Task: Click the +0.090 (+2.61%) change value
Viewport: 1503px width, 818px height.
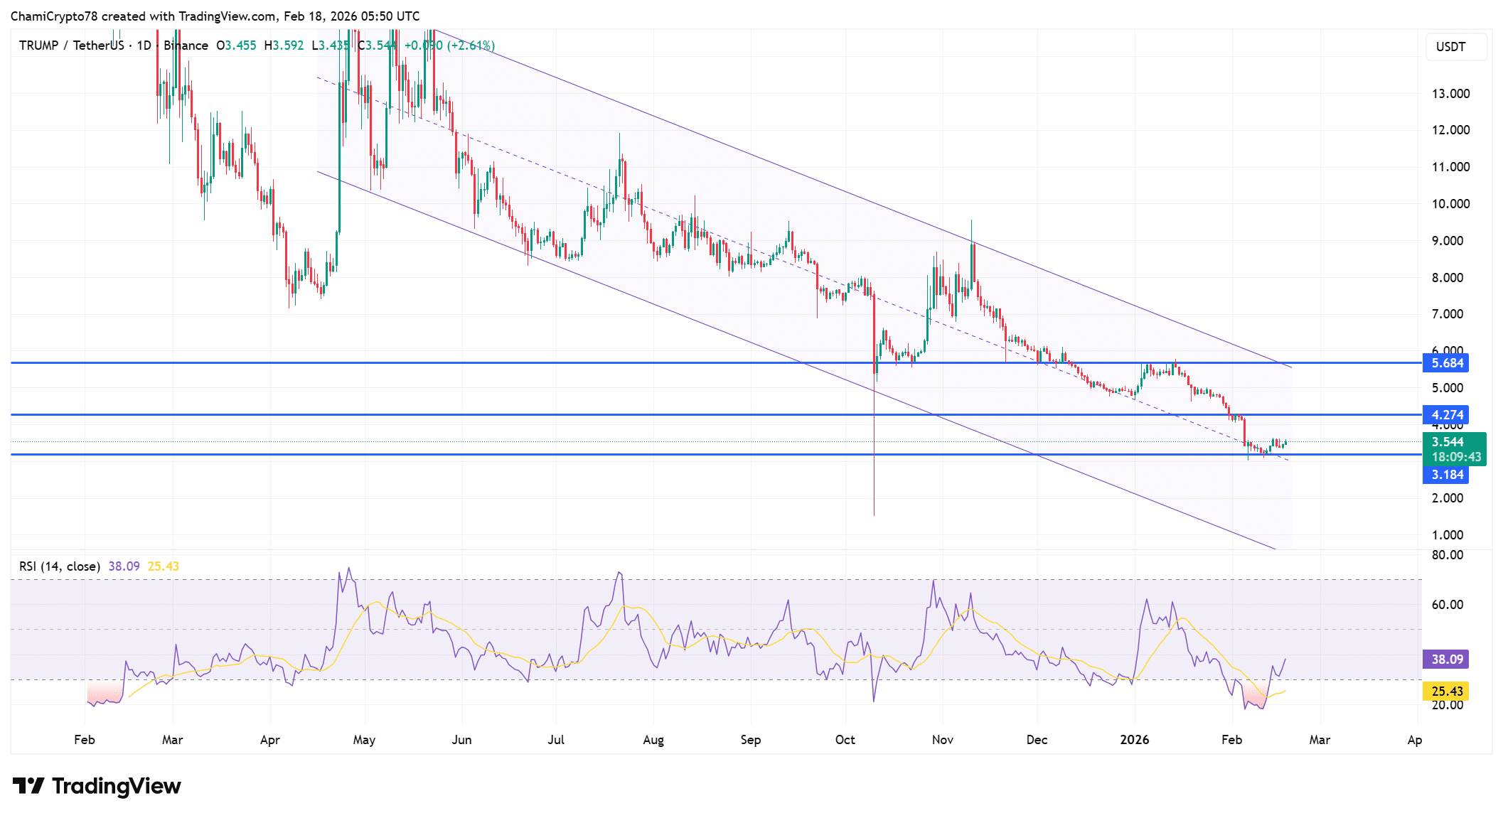Action: 449,45
